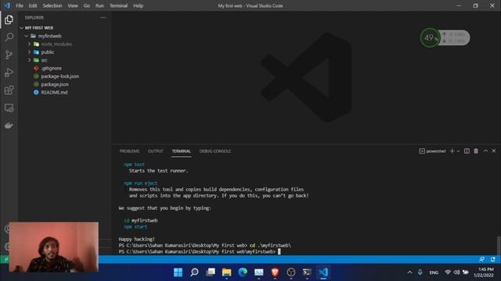Switch to the PROBLEMS tab
Viewport: 501px width, 281px height.
(129, 151)
